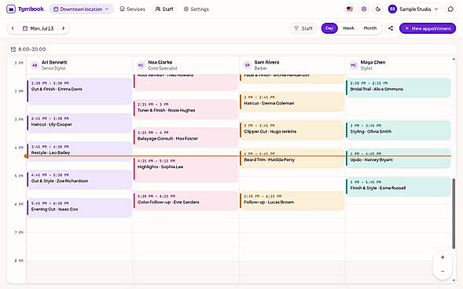The image size is (463, 289).
Task: Click the Tymbook logo
Action: tap(25, 9)
